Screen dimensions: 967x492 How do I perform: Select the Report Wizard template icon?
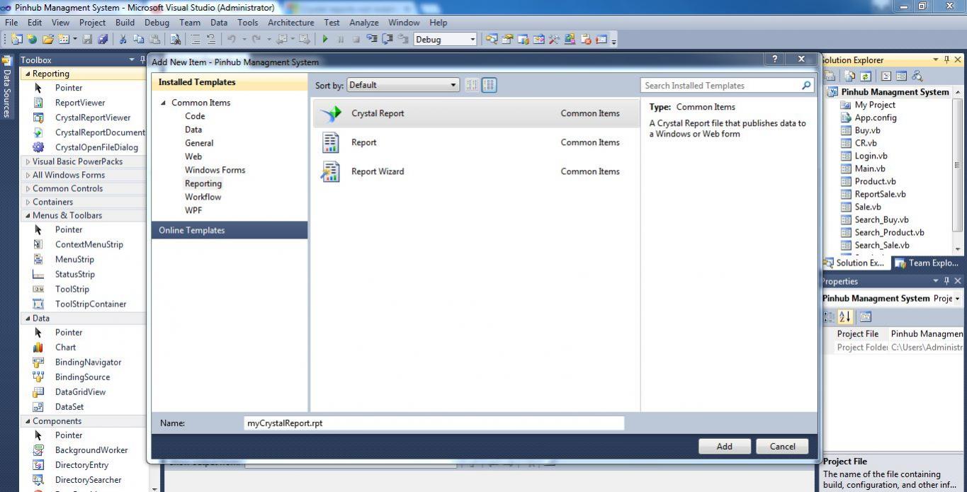pyautogui.click(x=330, y=171)
